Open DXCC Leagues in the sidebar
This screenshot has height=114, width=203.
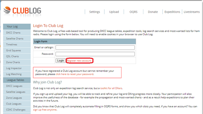[17, 86]
